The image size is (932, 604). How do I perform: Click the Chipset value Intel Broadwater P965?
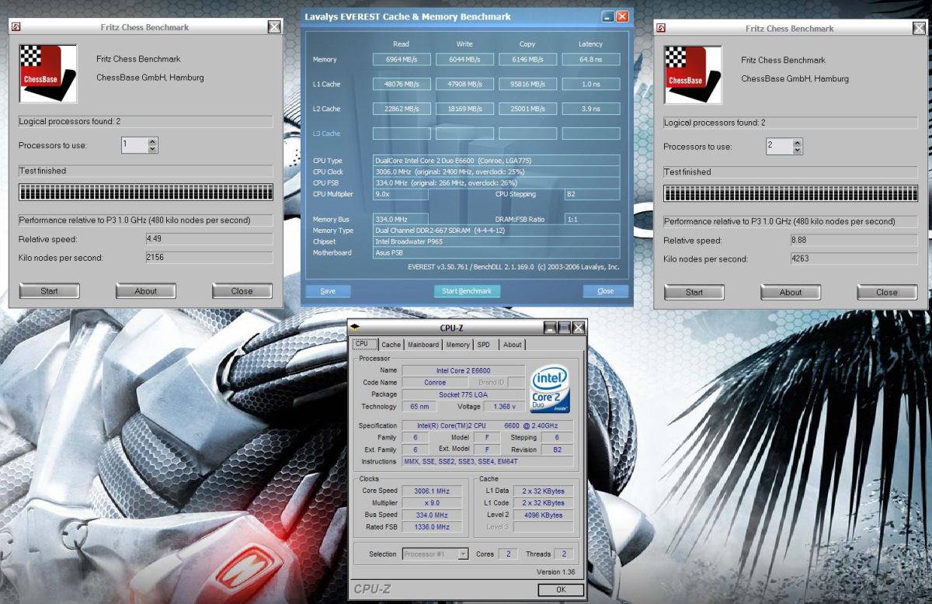[x=496, y=241]
